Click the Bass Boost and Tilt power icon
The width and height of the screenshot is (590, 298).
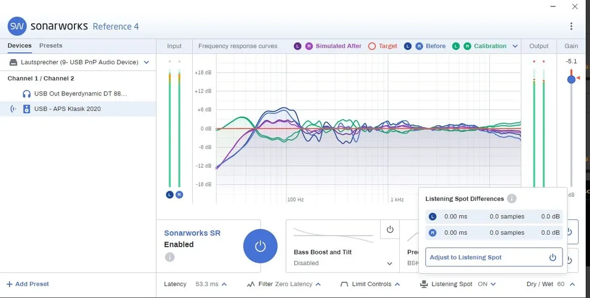(390, 229)
